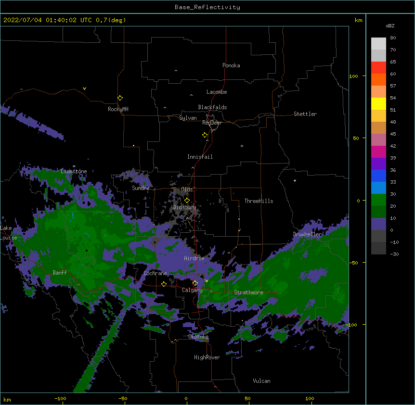Click the Cochrane label
Screen dimensions: 415x405
pyautogui.click(x=155, y=273)
